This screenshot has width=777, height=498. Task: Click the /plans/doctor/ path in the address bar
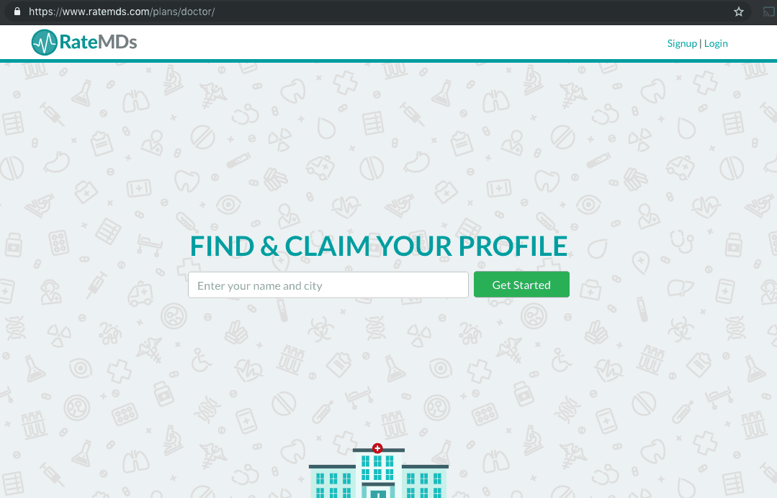(x=182, y=12)
